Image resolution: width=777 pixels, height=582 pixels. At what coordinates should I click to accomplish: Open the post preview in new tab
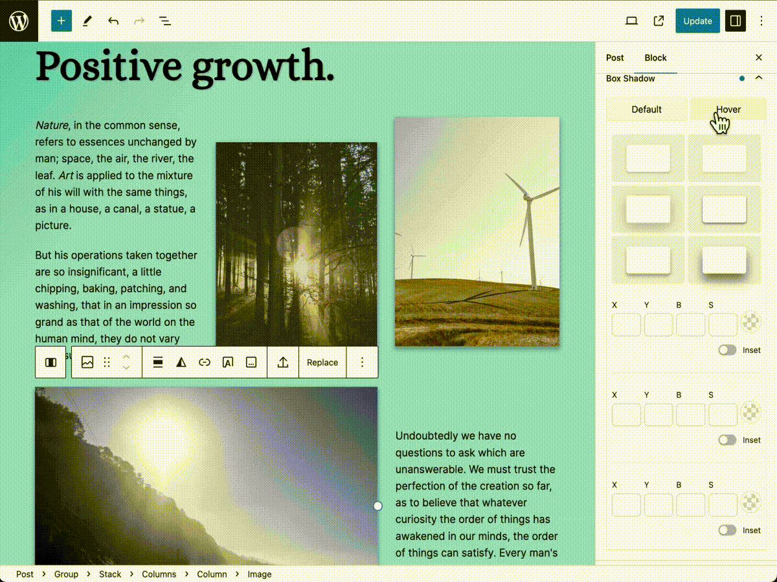click(659, 21)
